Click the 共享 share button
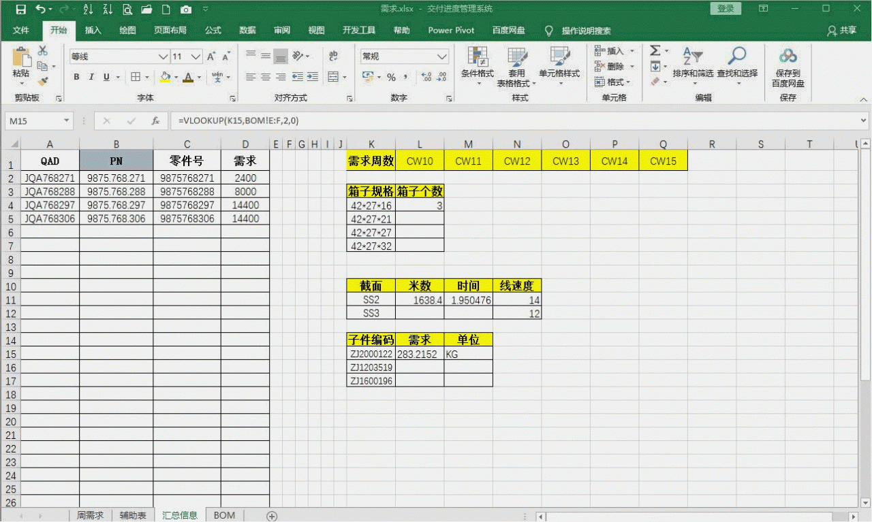Image resolution: width=872 pixels, height=522 pixels. coord(842,31)
